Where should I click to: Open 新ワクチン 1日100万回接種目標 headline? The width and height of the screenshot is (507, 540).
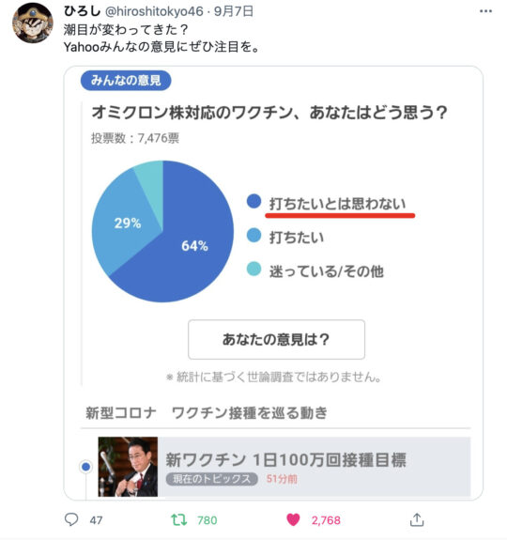(286, 459)
